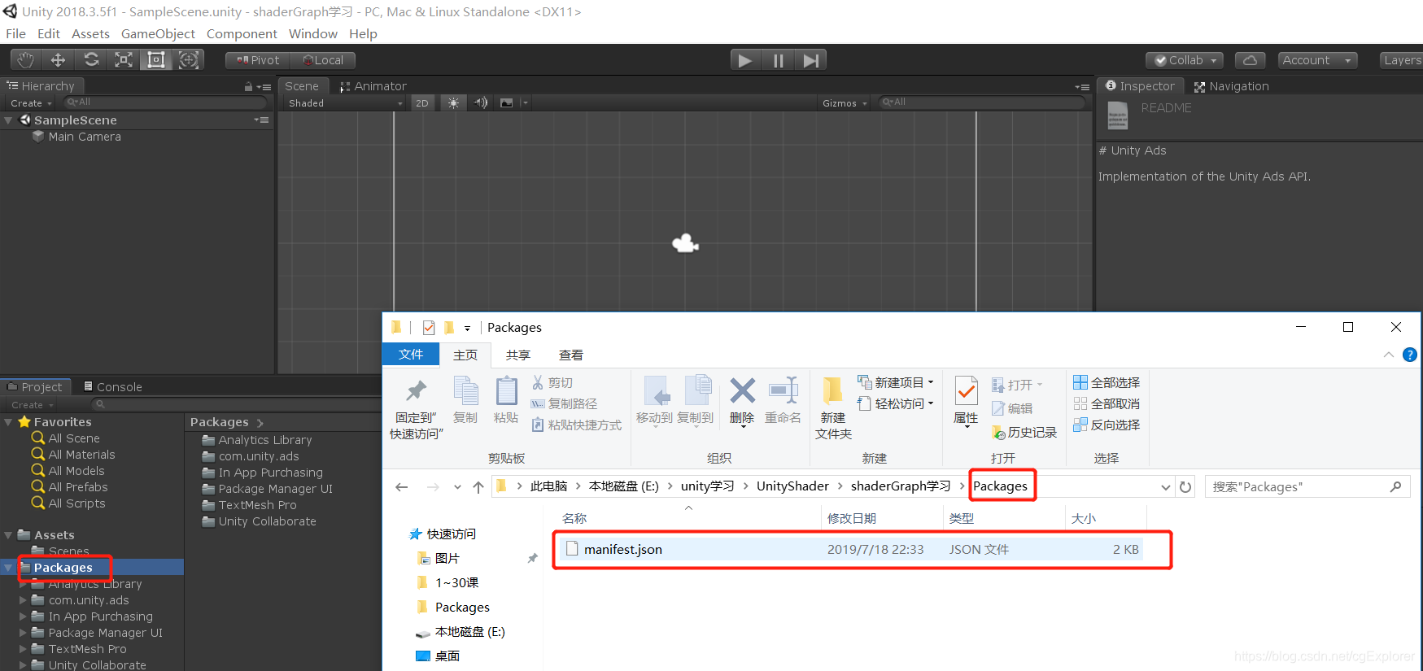
Task: Open the GameObject menu
Action: 158,34
